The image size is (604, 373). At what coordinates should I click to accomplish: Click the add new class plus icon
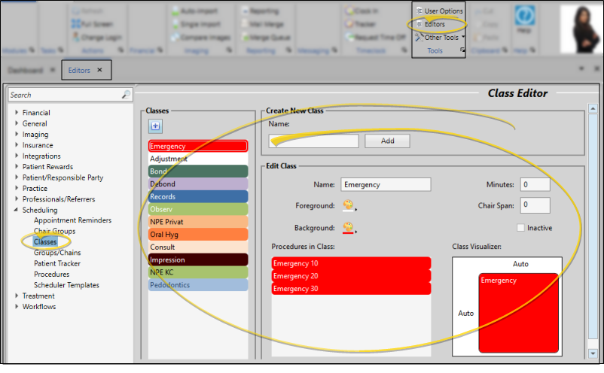[x=155, y=126]
